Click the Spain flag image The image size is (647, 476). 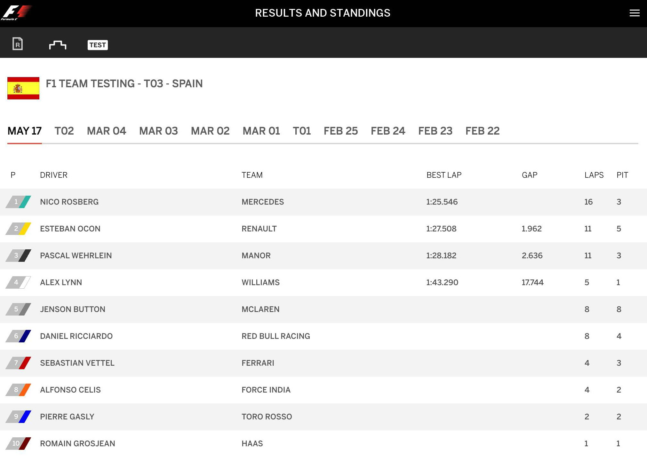coord(23,88)
